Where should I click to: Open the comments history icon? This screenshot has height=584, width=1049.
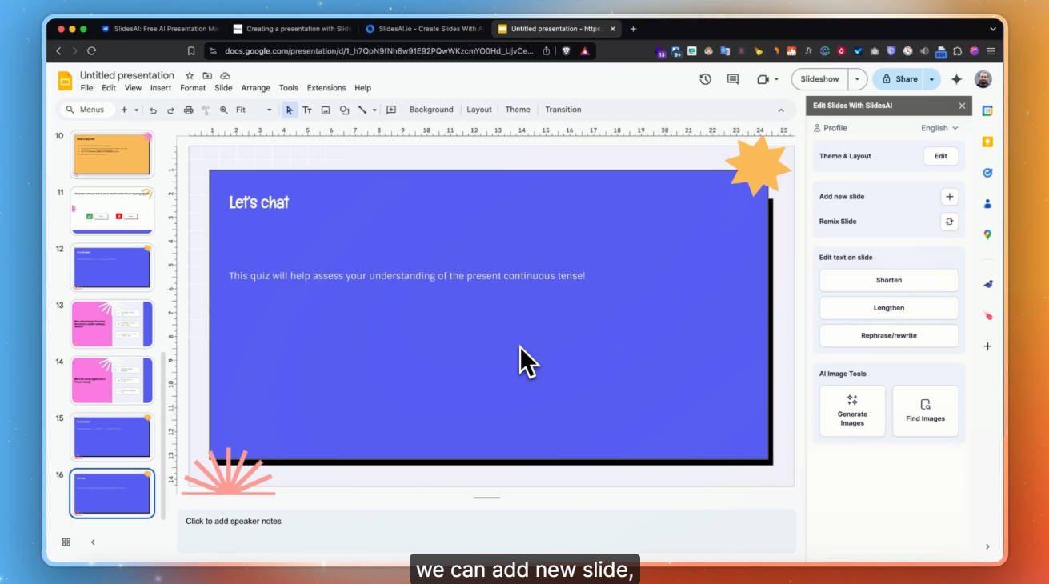(x=733, y=79)
